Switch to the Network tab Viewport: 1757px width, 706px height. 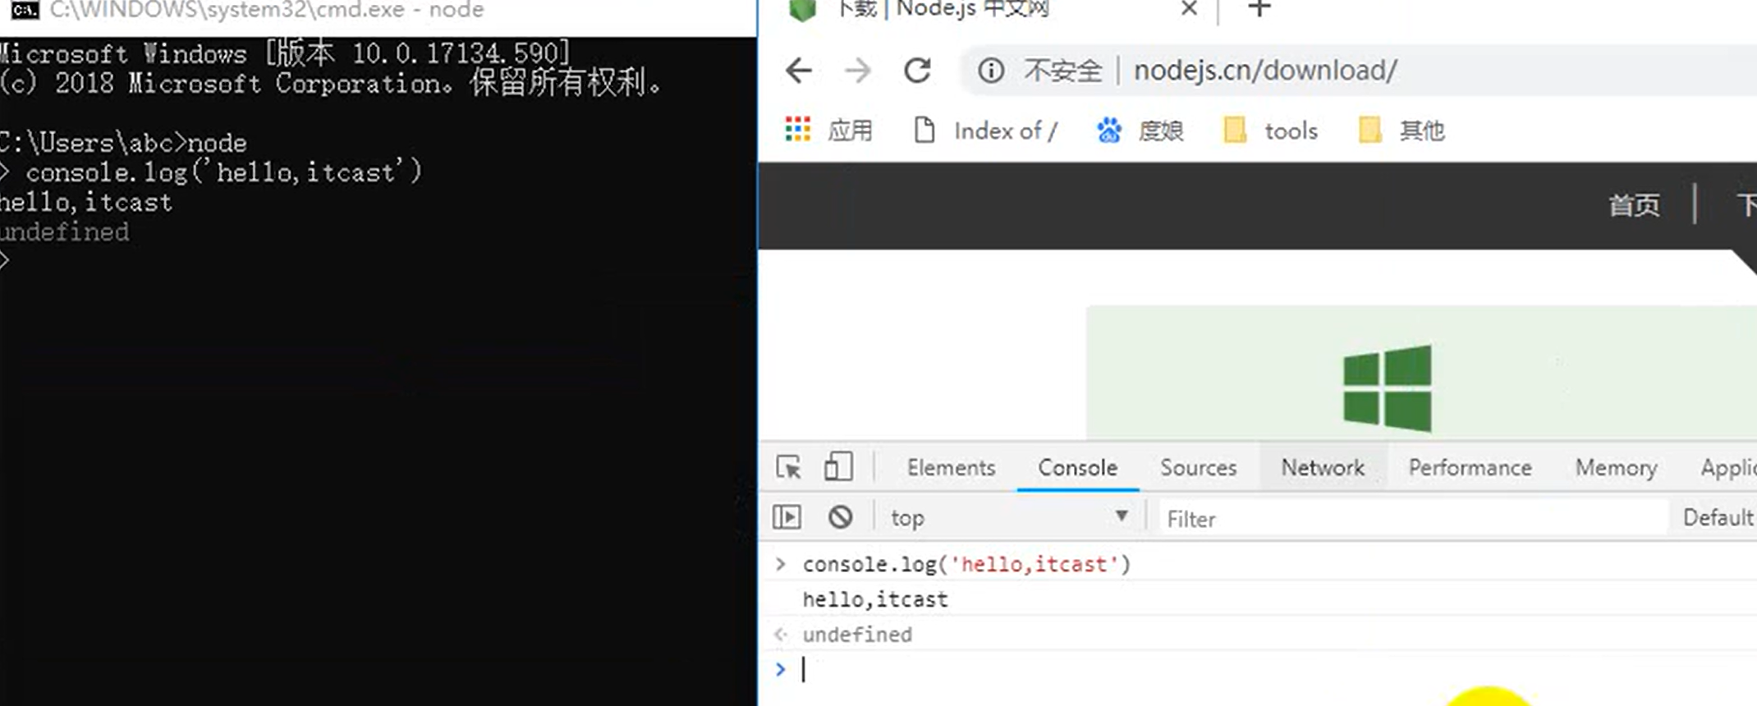click(1323, 467)
